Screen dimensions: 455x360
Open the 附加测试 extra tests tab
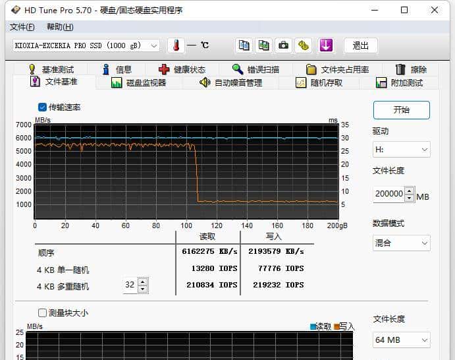pos(399,83)
